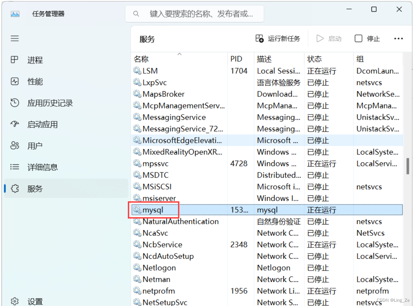Select the MapsBroker service icon
The image size is (415, 306).
click(x=137, y=94)
